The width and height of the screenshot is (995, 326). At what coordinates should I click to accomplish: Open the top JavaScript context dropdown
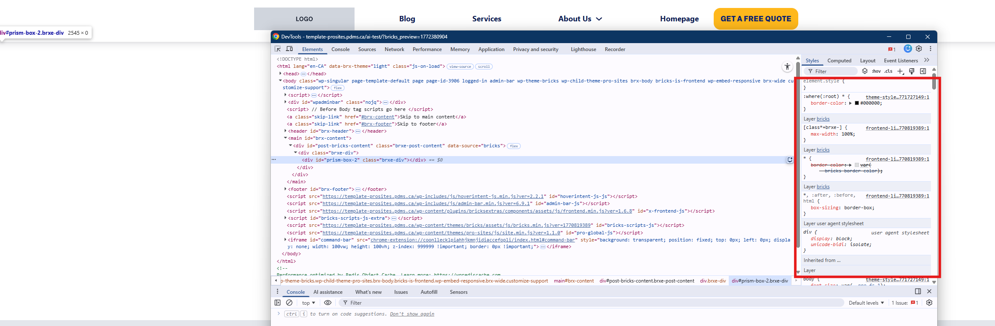click(309, 303)
